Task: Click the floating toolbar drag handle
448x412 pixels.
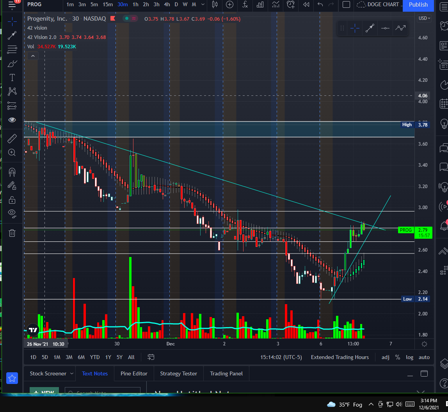Action: tap(342, 28)
